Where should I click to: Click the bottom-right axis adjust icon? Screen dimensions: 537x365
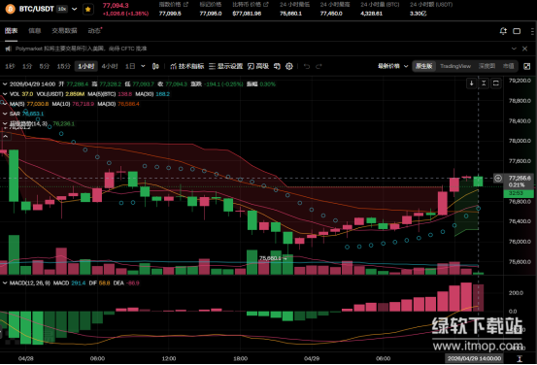click(x=520, y=358)
